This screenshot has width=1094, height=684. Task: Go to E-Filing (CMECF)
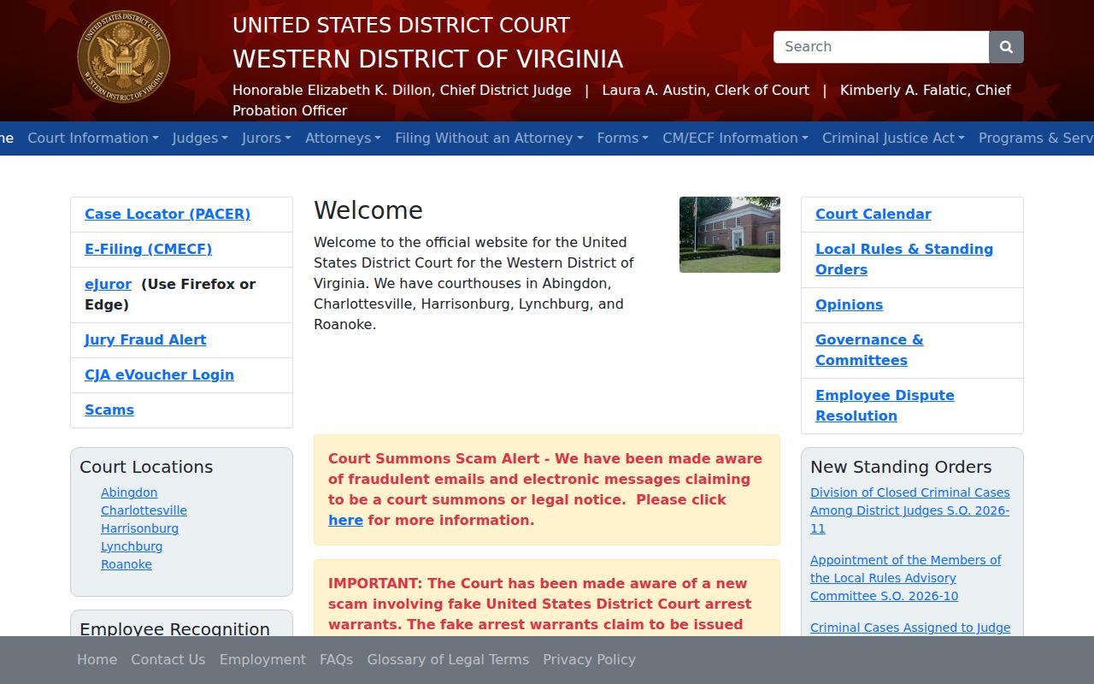tap(148, 249)
